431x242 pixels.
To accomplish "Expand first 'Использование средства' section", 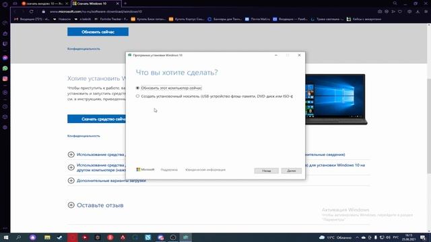I will tap(71, 155).
